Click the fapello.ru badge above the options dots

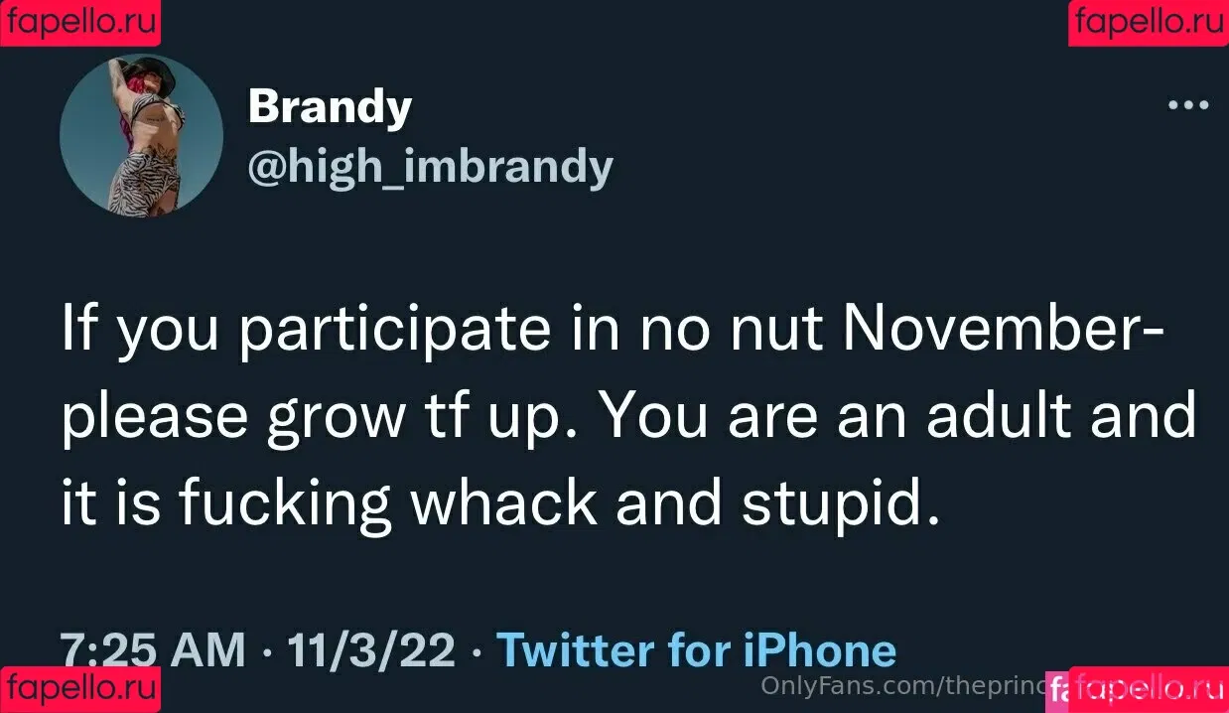tap(1149, 23)
